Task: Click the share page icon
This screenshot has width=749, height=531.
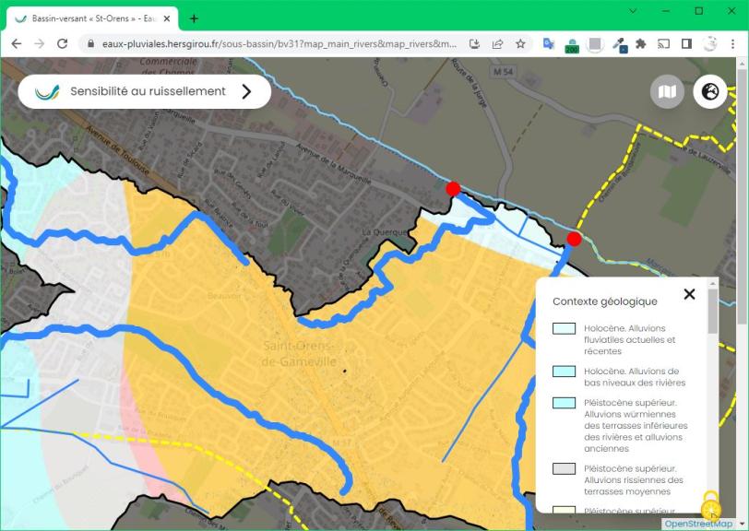Action: (x=497, y=43)
